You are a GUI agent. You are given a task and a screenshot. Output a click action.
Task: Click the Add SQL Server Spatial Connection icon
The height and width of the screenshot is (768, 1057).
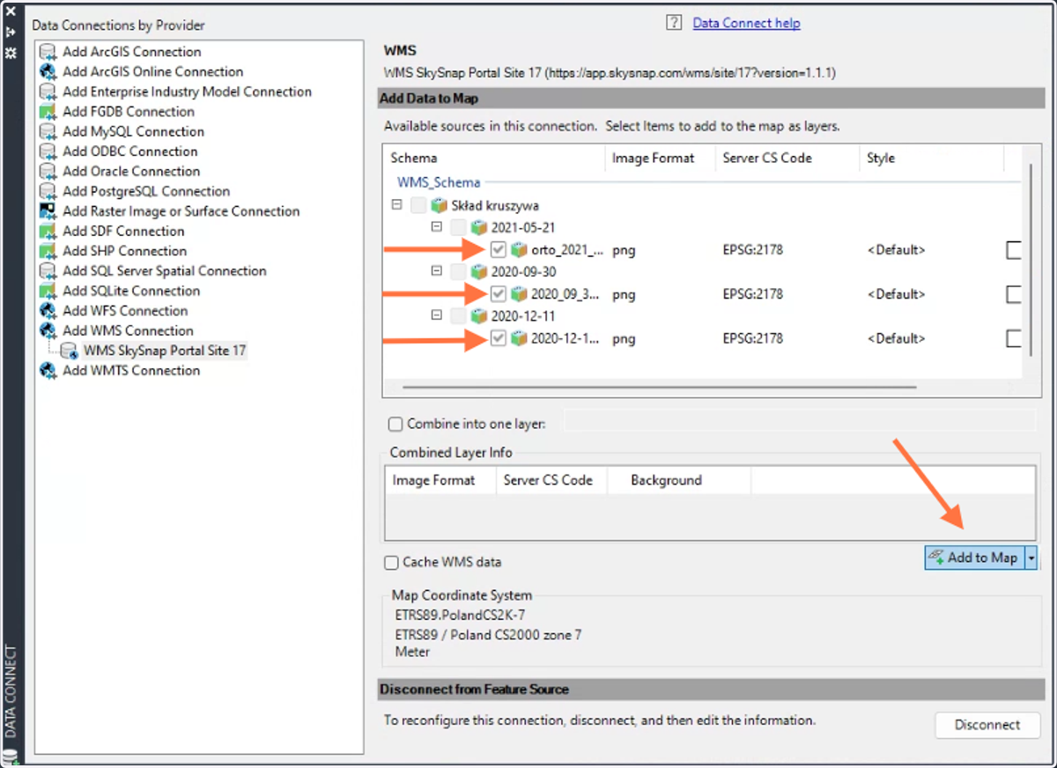48,271
